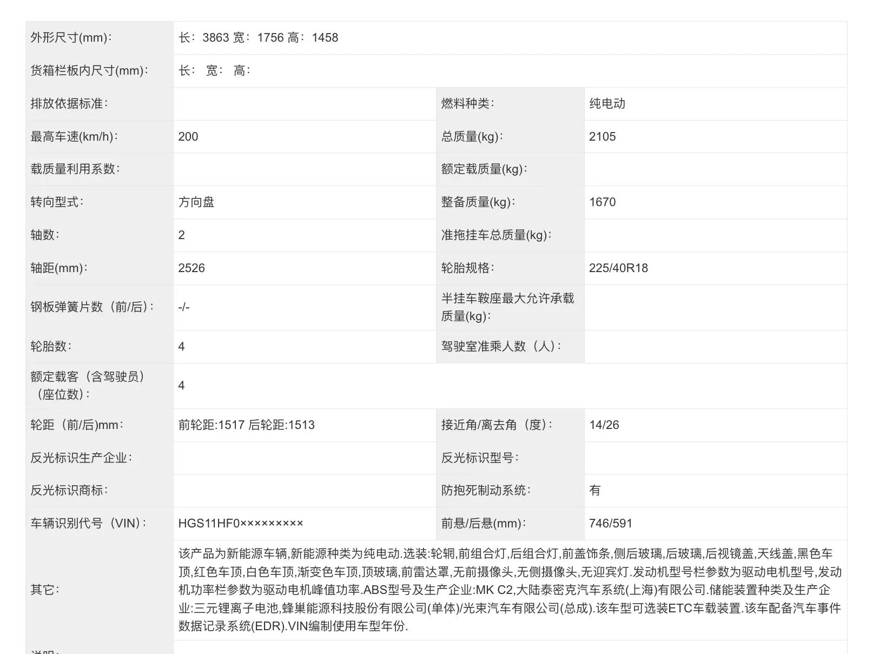
Task: Click the 总质量(kg) label
Action: 472,137
